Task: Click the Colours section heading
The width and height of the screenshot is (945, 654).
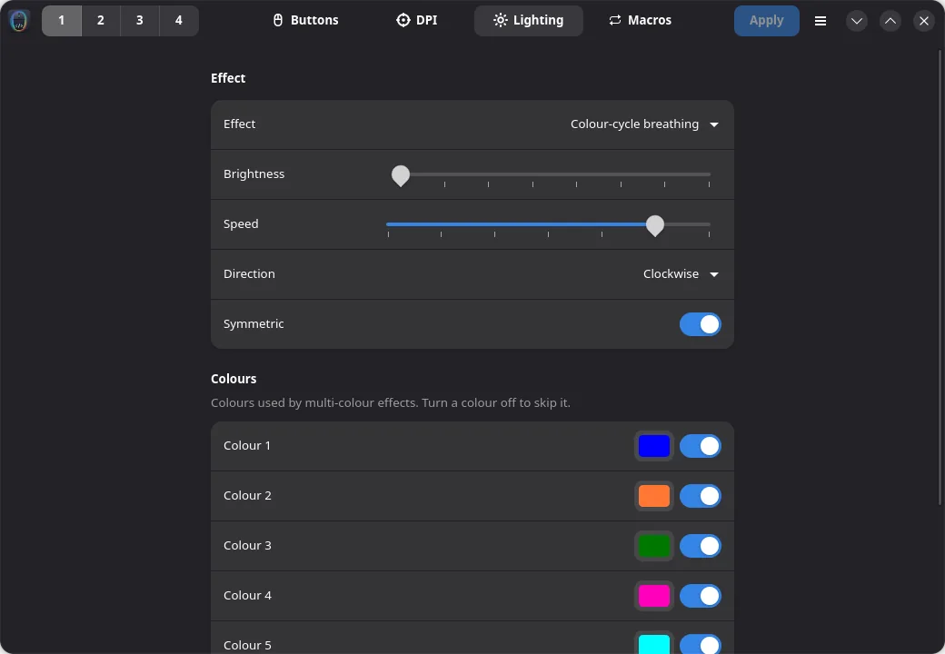Action: (x=234, y=379)
